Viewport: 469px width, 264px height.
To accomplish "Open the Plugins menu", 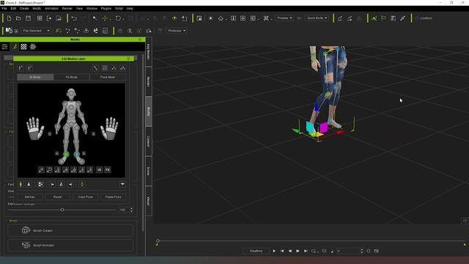I will point(106,8).
